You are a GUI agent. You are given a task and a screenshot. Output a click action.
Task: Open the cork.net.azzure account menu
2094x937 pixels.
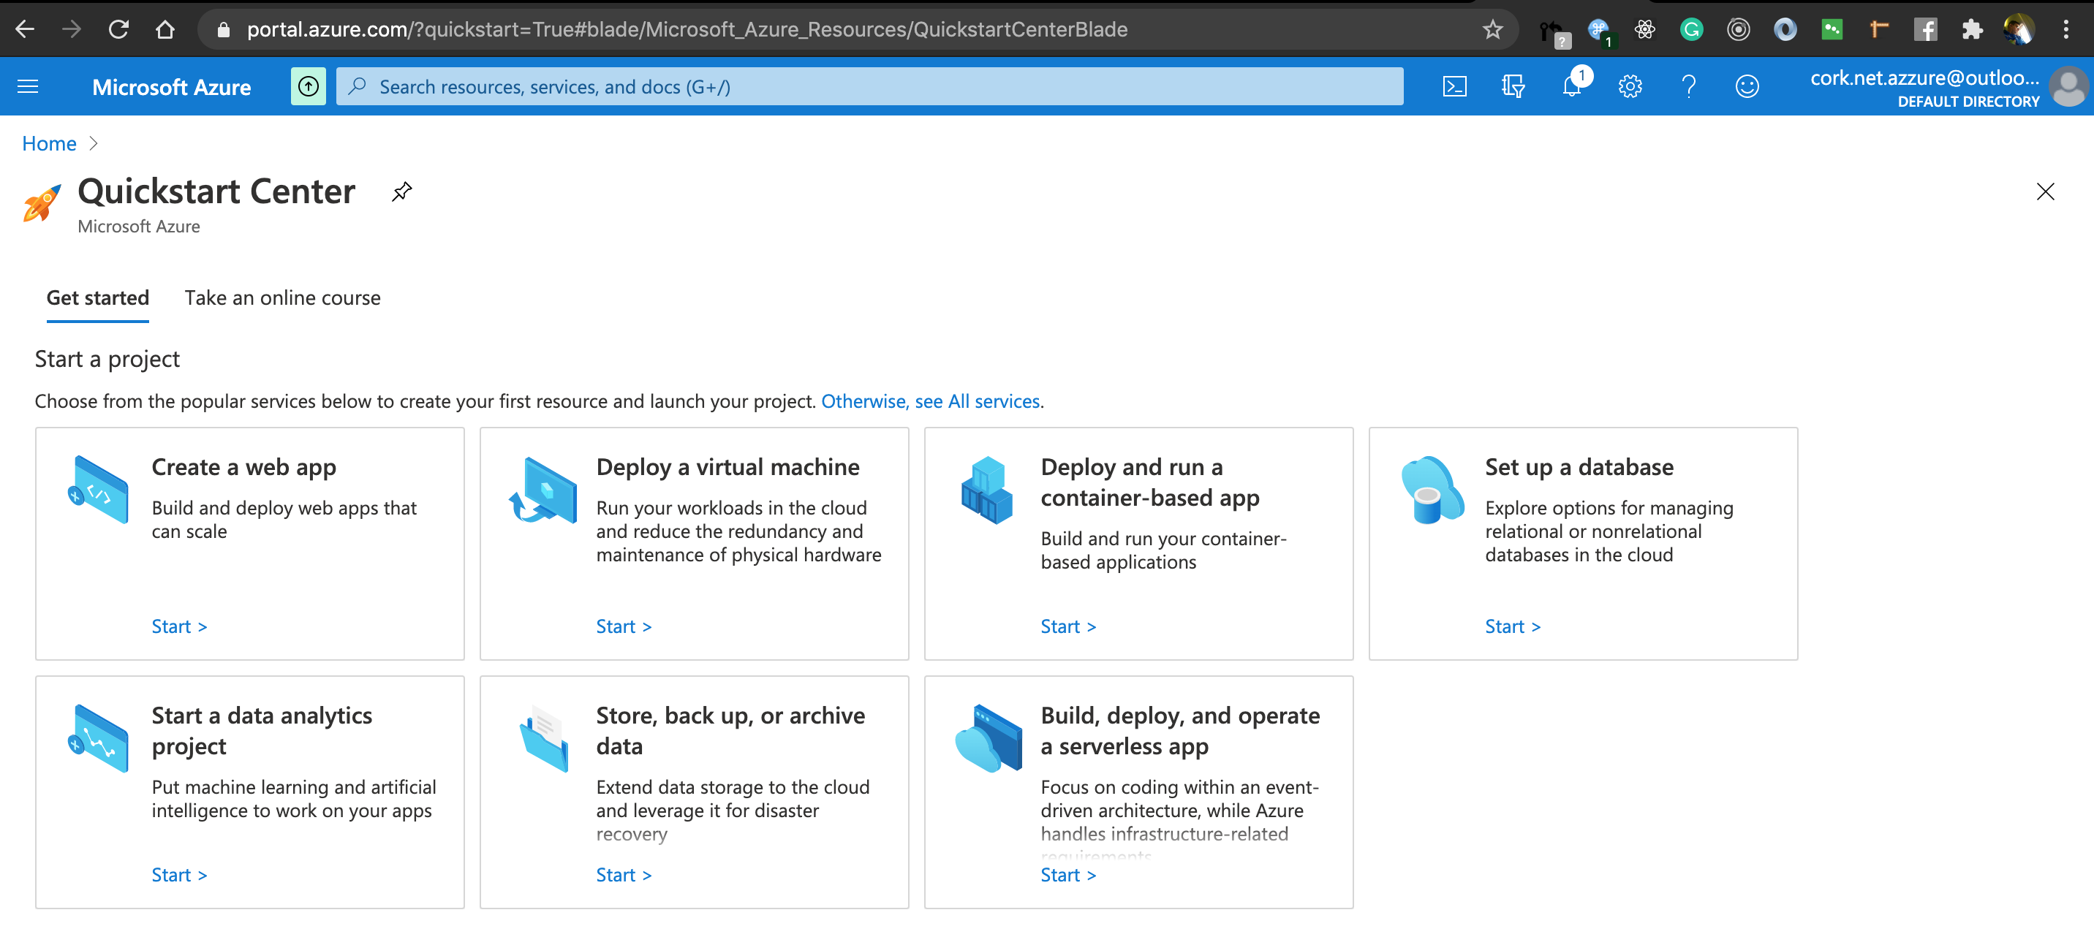pos(1925,88)
